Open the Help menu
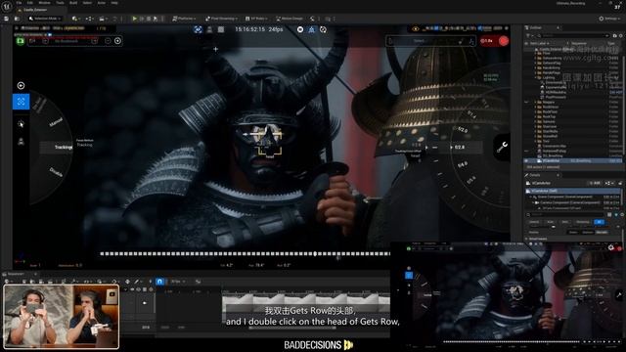The height and width of the screenshot is (352, 626). 114,3
